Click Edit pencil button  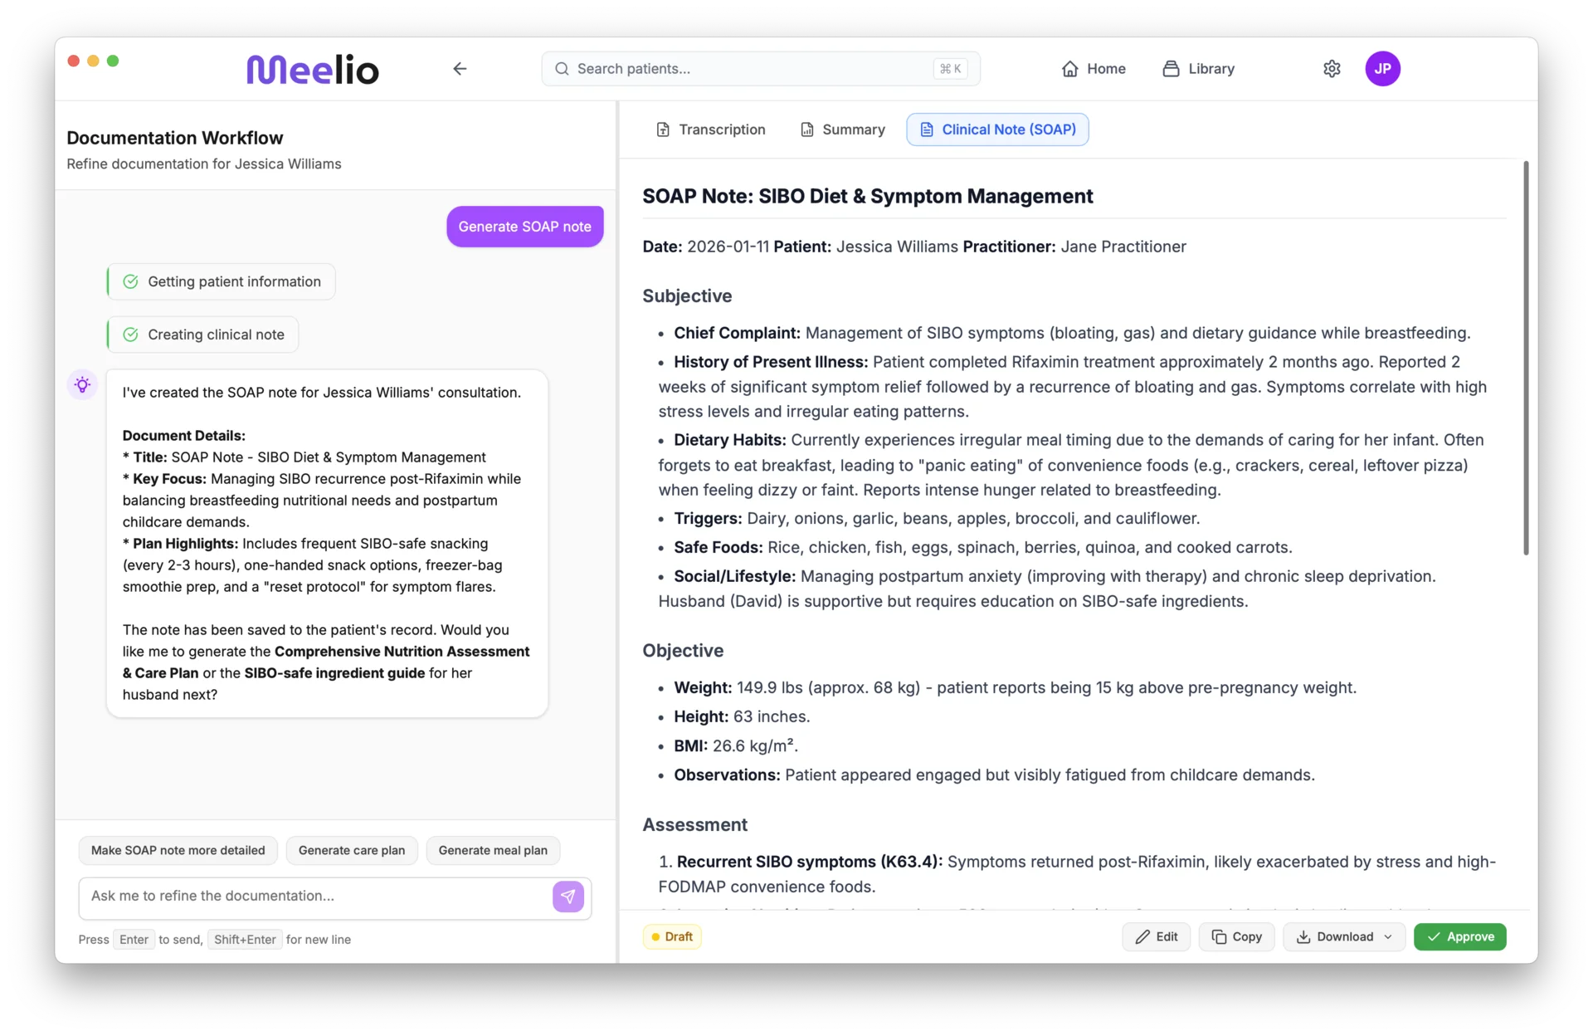pyautogui.click(x=1157, y=936)
